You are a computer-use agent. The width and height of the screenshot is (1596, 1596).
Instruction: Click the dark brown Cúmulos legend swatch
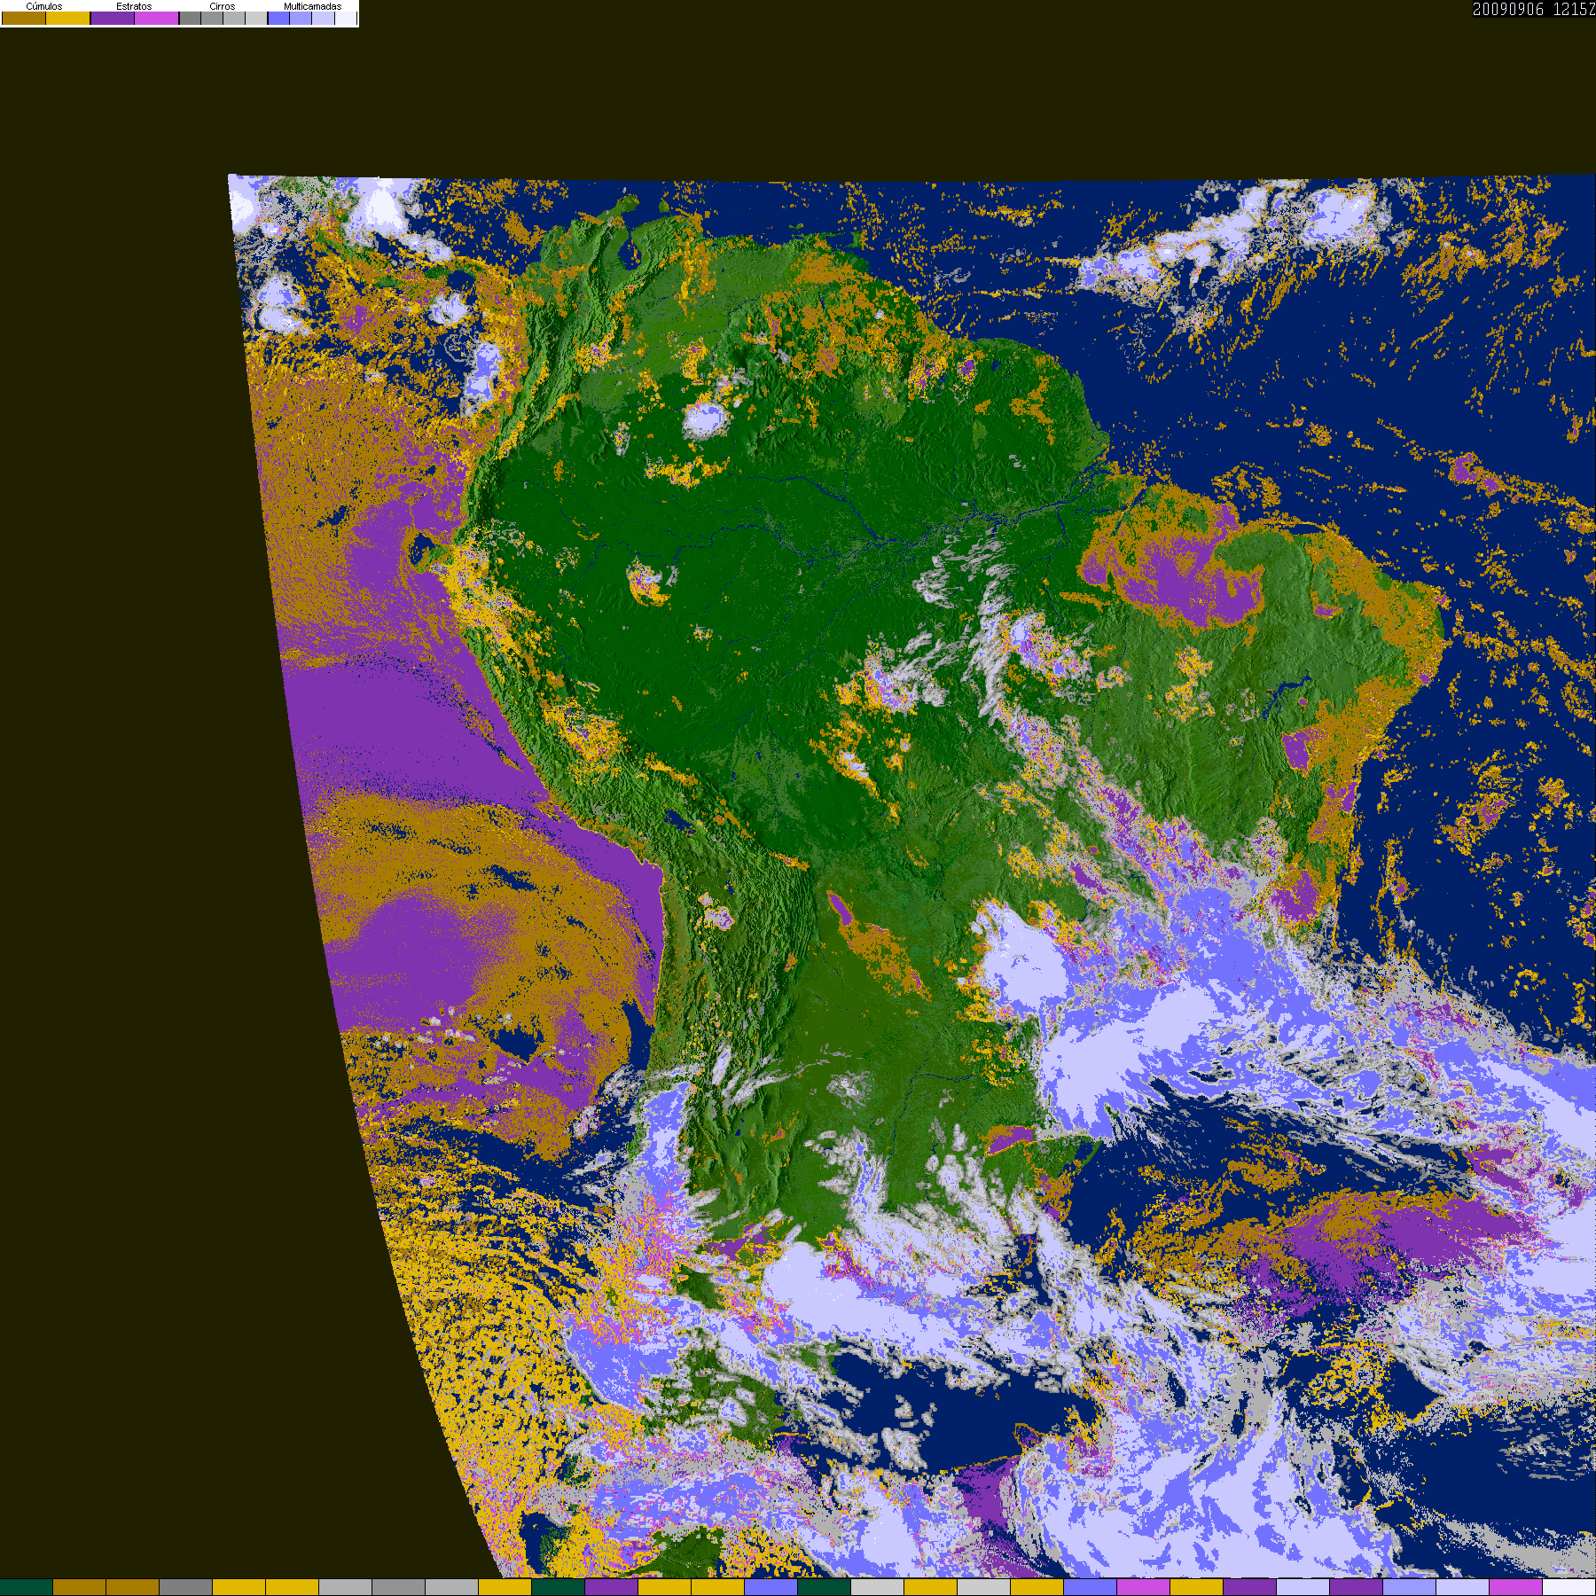pyautogui.click(x=24, y=18)
